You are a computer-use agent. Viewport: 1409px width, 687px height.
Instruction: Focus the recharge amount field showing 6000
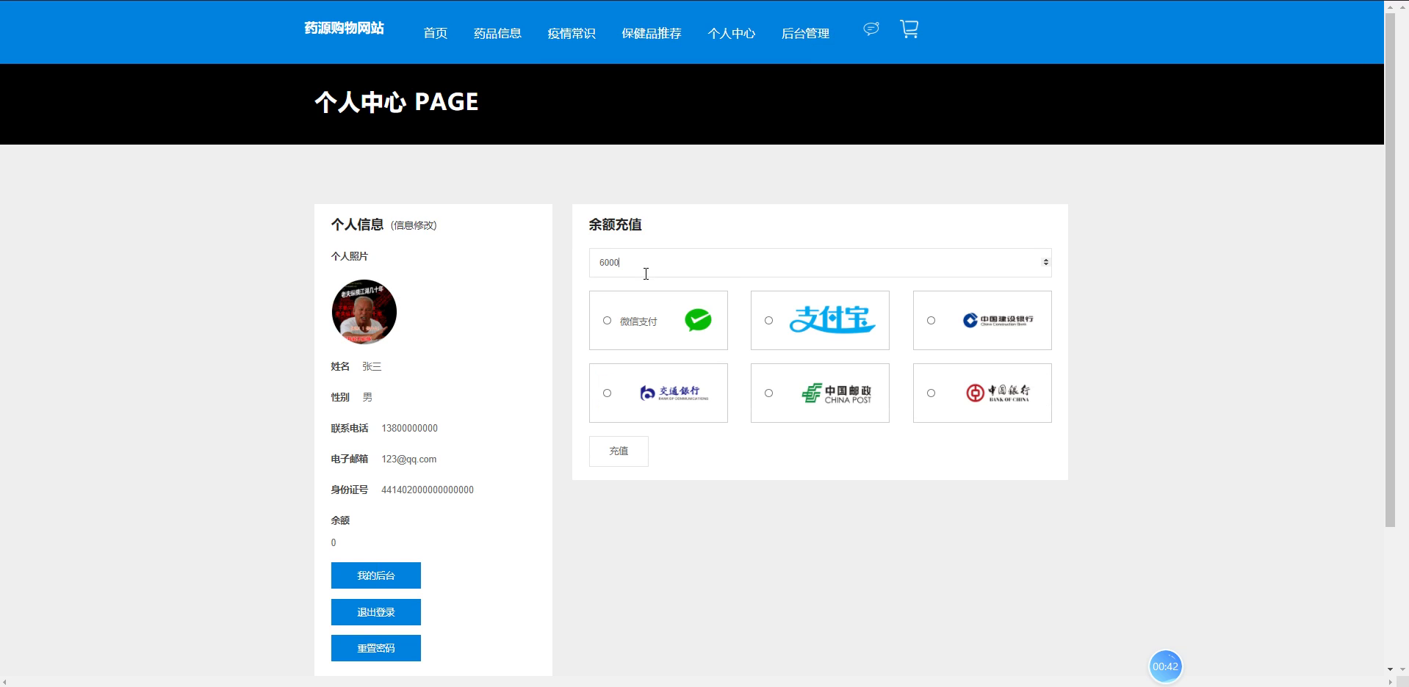pyautogui.click(x=820, y=262)
